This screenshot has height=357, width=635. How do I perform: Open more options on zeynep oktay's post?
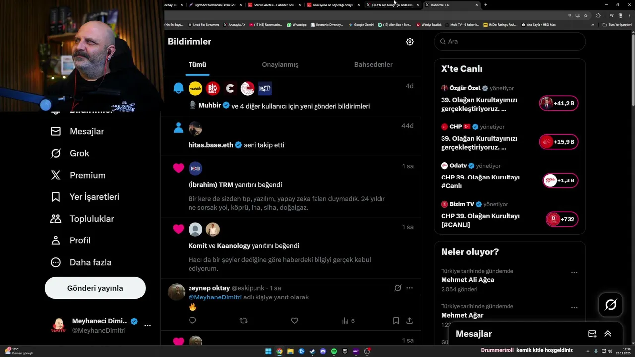409,288
